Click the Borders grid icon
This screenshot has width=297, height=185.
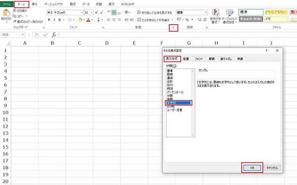(x=70, y=20)
